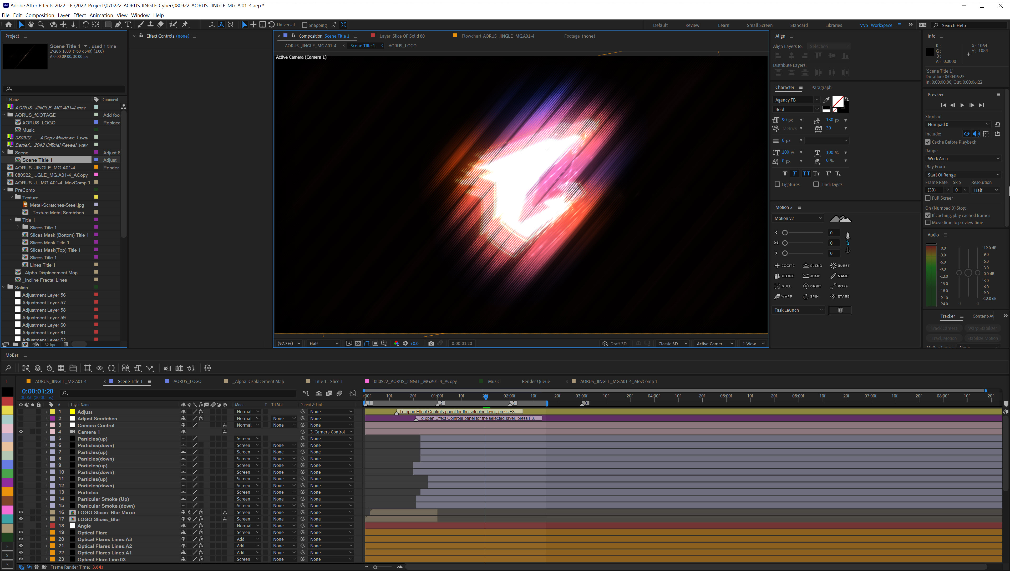Toggle the Snapping checkbox
This screenshot has height=571, width=1010.
click(304, 25)
